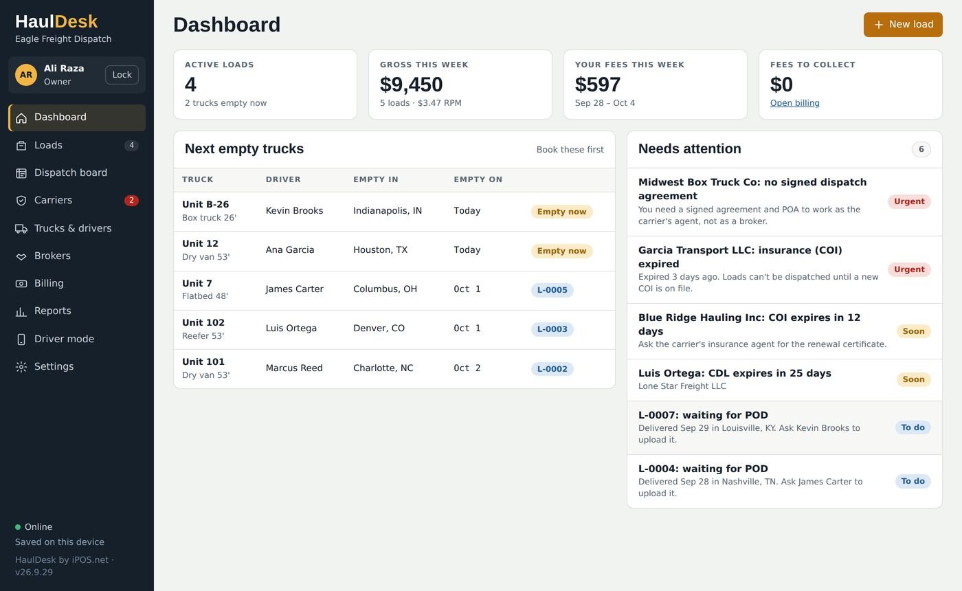The height and width of the screenshot is (591, 962).
Task: Click the Your Fees This Week $597 value
Action: point(598,85)
